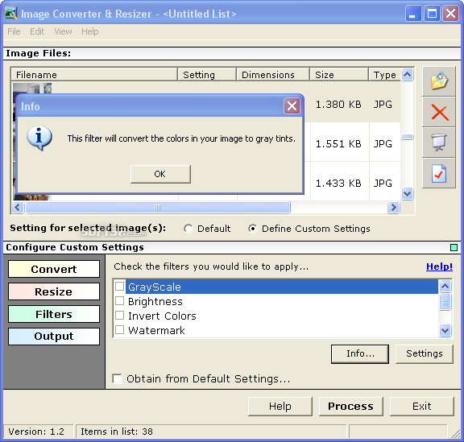
Task: Sort by the Size column header
Action: coord(339,75)
